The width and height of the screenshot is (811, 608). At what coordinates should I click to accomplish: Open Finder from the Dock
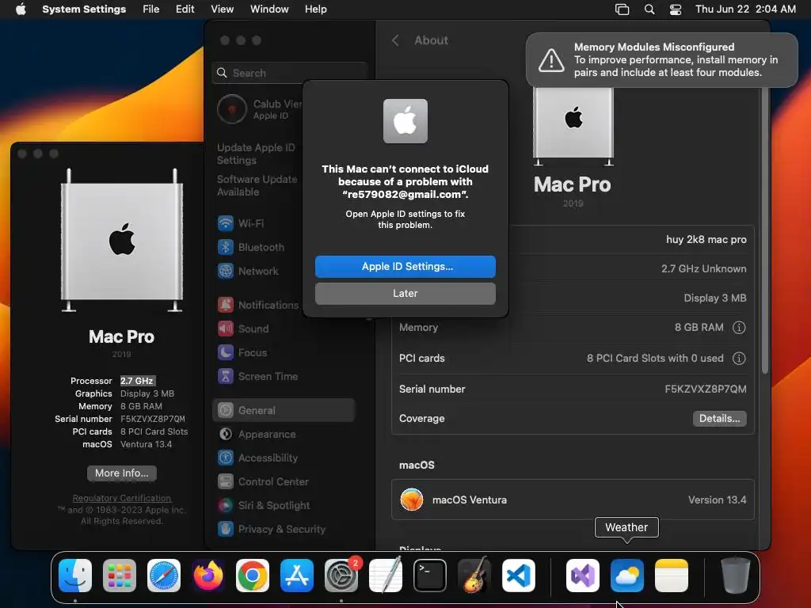coord(75,576)
